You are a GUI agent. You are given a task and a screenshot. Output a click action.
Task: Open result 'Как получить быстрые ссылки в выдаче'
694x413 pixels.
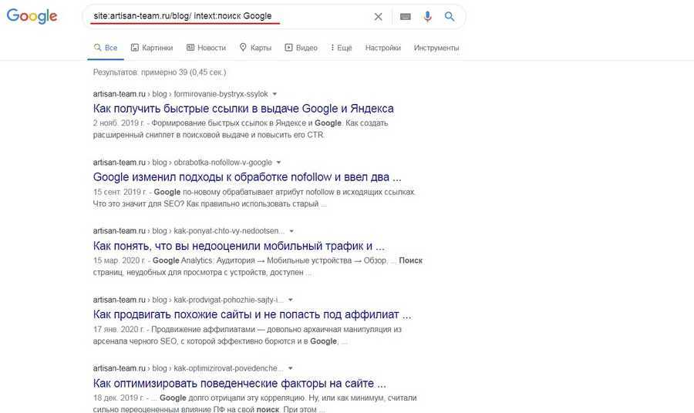(243, 109)
